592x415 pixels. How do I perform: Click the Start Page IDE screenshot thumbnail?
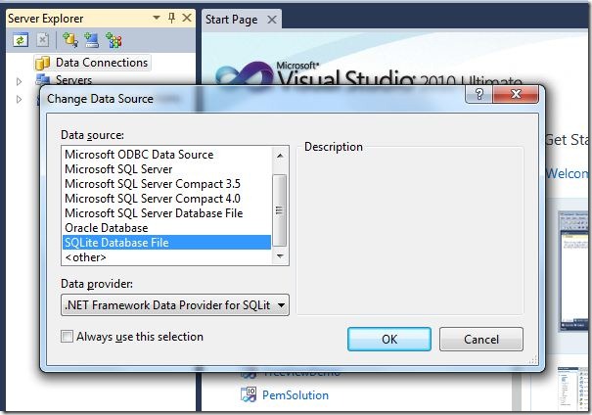pyautogui.click(x=574, y=270)
